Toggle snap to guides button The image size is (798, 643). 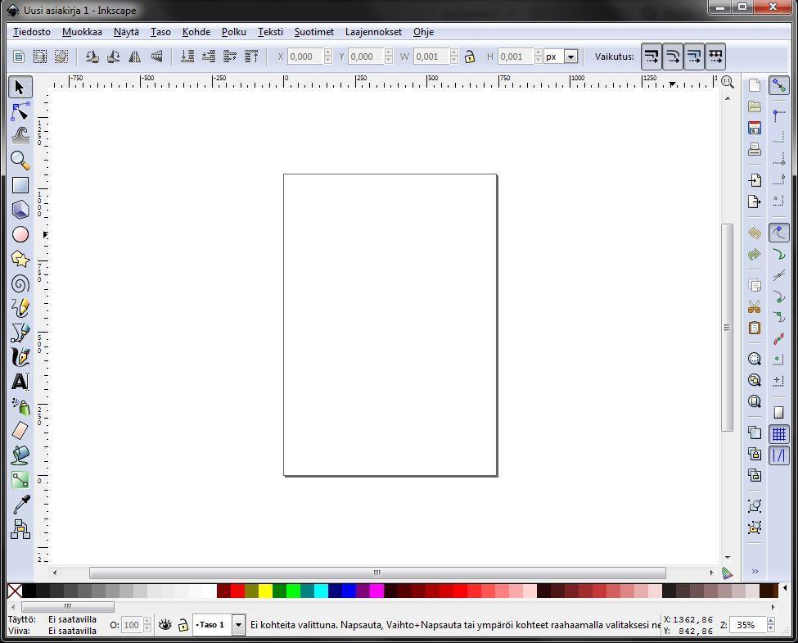[778, 455]
